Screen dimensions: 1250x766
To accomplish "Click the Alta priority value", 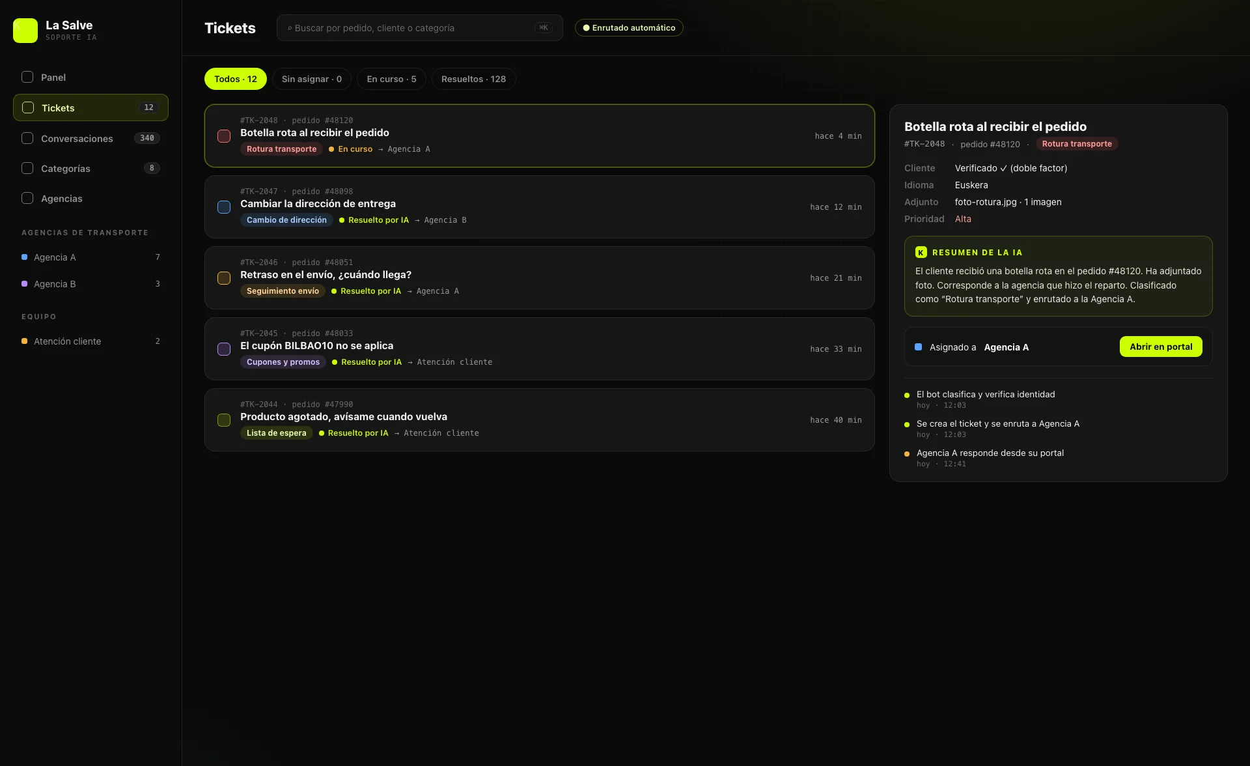I will tap(963, 219).
